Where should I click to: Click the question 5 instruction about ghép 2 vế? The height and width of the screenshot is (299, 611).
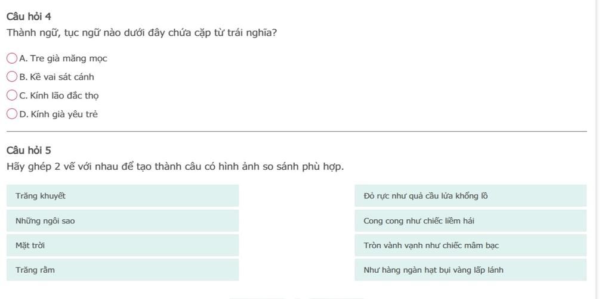(175, 166)
